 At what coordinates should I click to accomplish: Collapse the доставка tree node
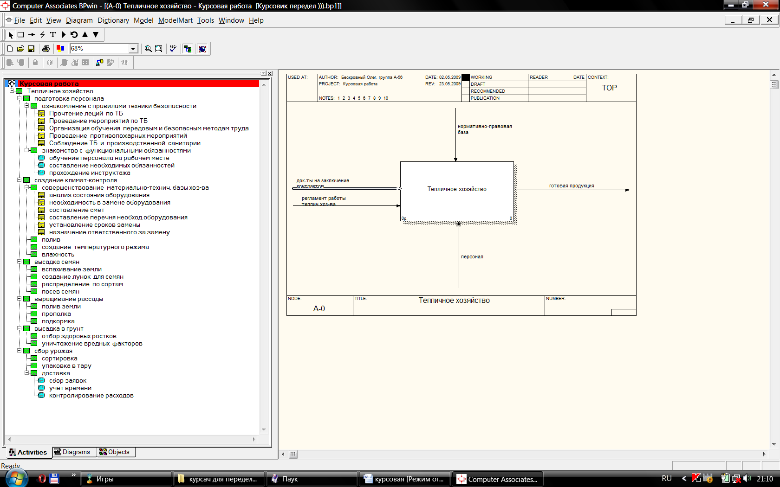pos(27,373)
